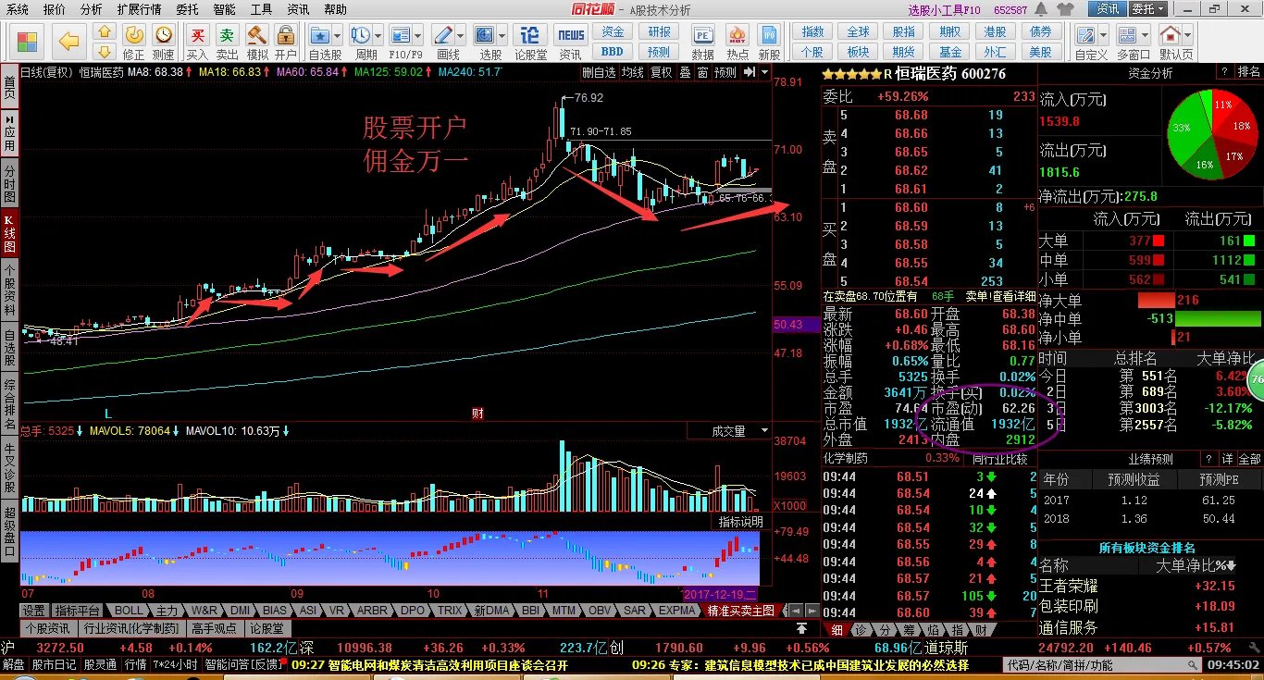Image resolution: width=1264 pixels, height=680 pixels.
Task: Open the 资讯 NEWS icon
Action: point(570,41)
